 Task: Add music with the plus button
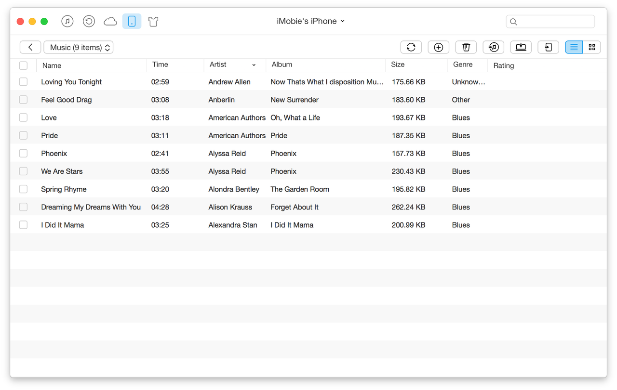(x=439, y=47)
